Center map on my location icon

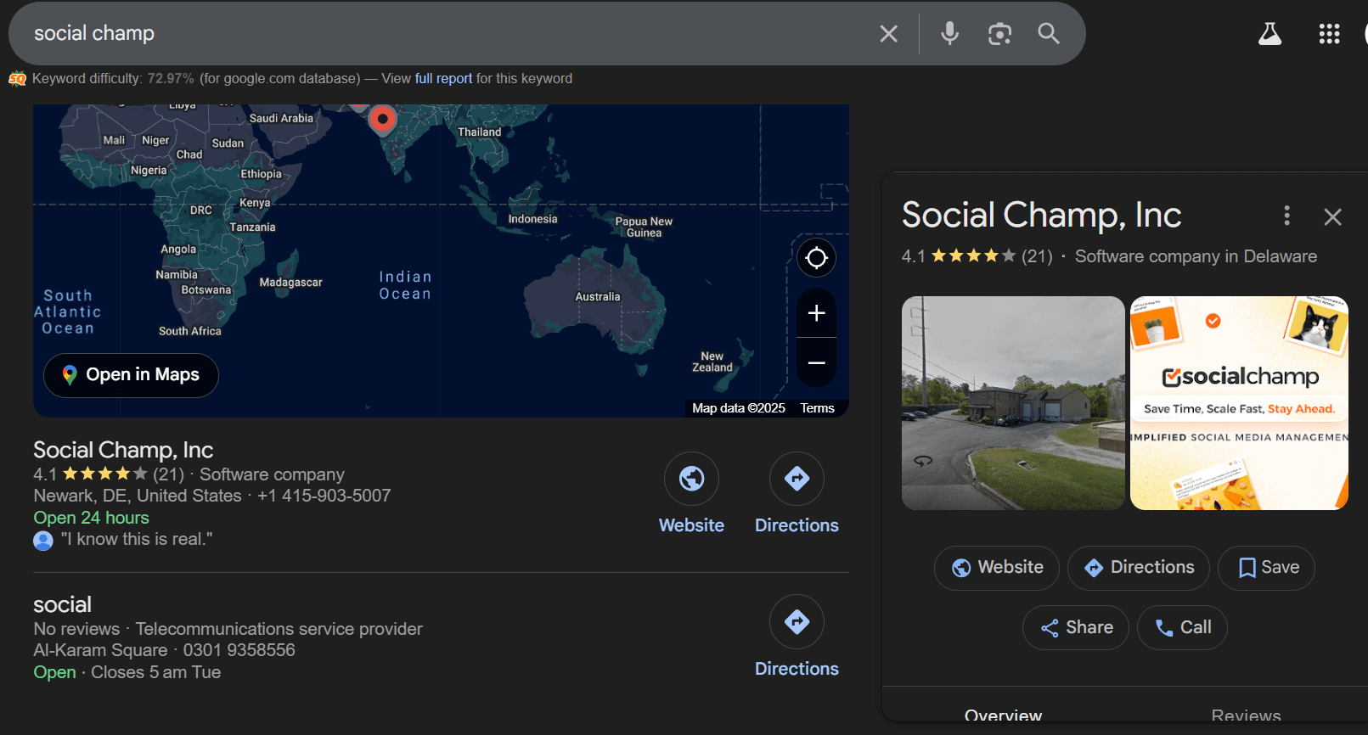(816, 257)
